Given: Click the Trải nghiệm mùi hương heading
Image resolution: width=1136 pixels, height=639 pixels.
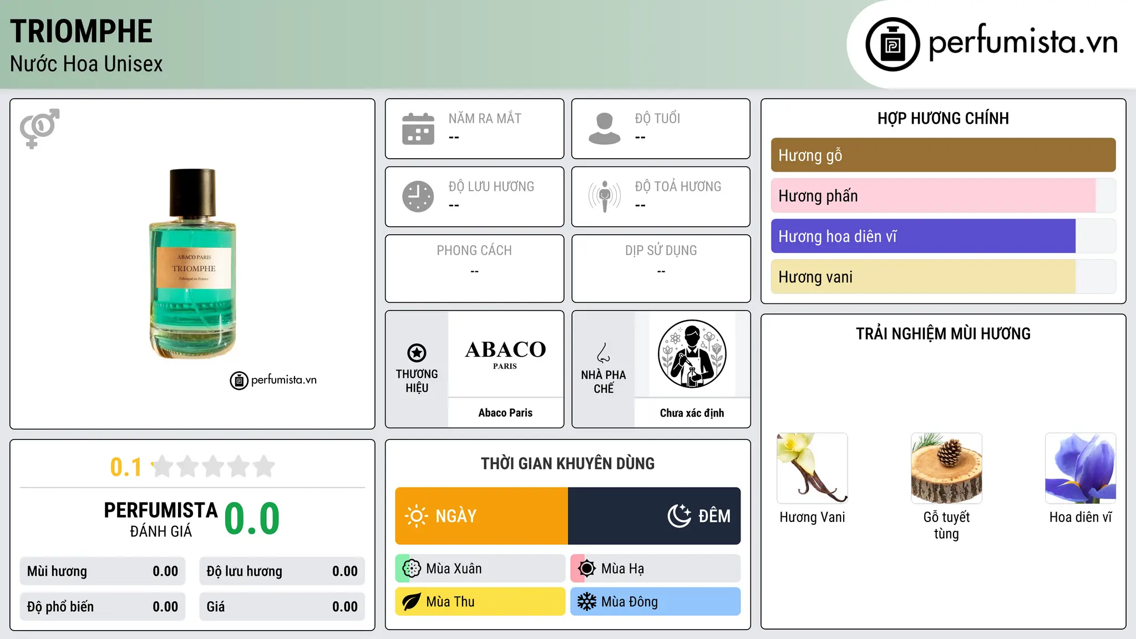Looking at the screenshot, I should pyautogui.click(x=943, y=334).
